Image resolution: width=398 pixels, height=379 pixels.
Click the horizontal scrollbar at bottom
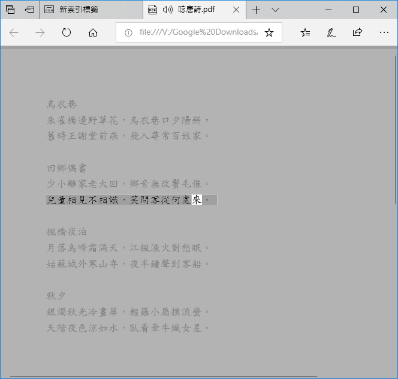[x=164, y=377]
